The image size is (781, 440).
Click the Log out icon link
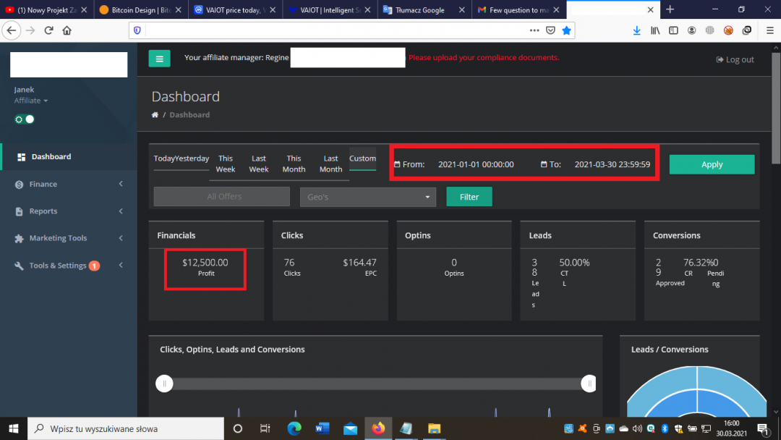[x=735, y=60]
